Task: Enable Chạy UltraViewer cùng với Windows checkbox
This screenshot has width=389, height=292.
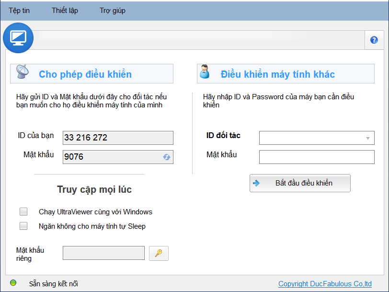Action: coord(23,211)
